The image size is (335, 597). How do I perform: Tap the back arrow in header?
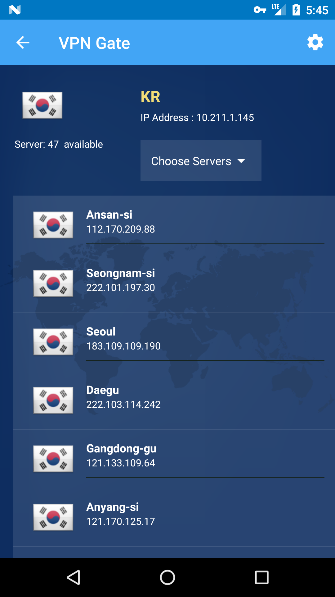tap(23, 43)
